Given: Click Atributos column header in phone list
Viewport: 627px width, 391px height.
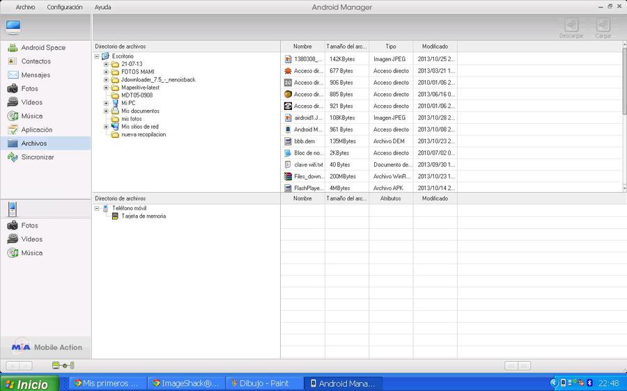Looking at the screenshot, I should click(391, 198).
